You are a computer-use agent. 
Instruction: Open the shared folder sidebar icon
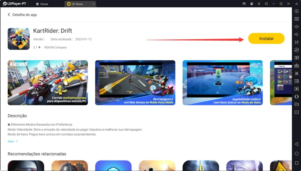pyautogui.click(x=296, y=104)
